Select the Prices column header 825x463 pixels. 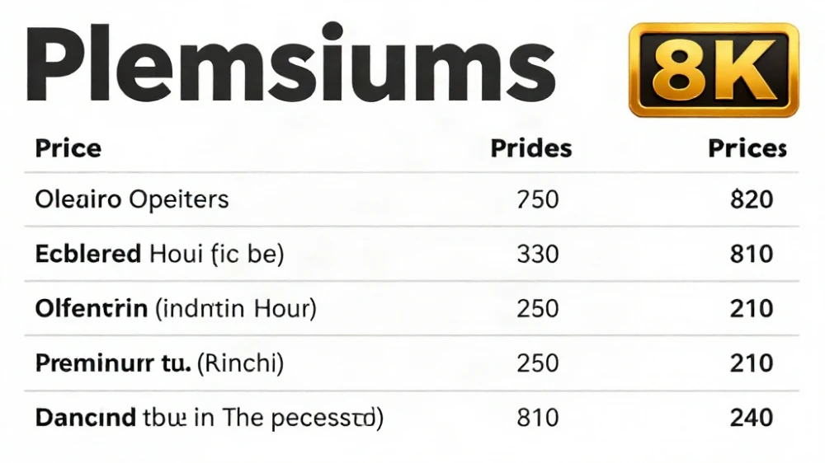[747, 148]
